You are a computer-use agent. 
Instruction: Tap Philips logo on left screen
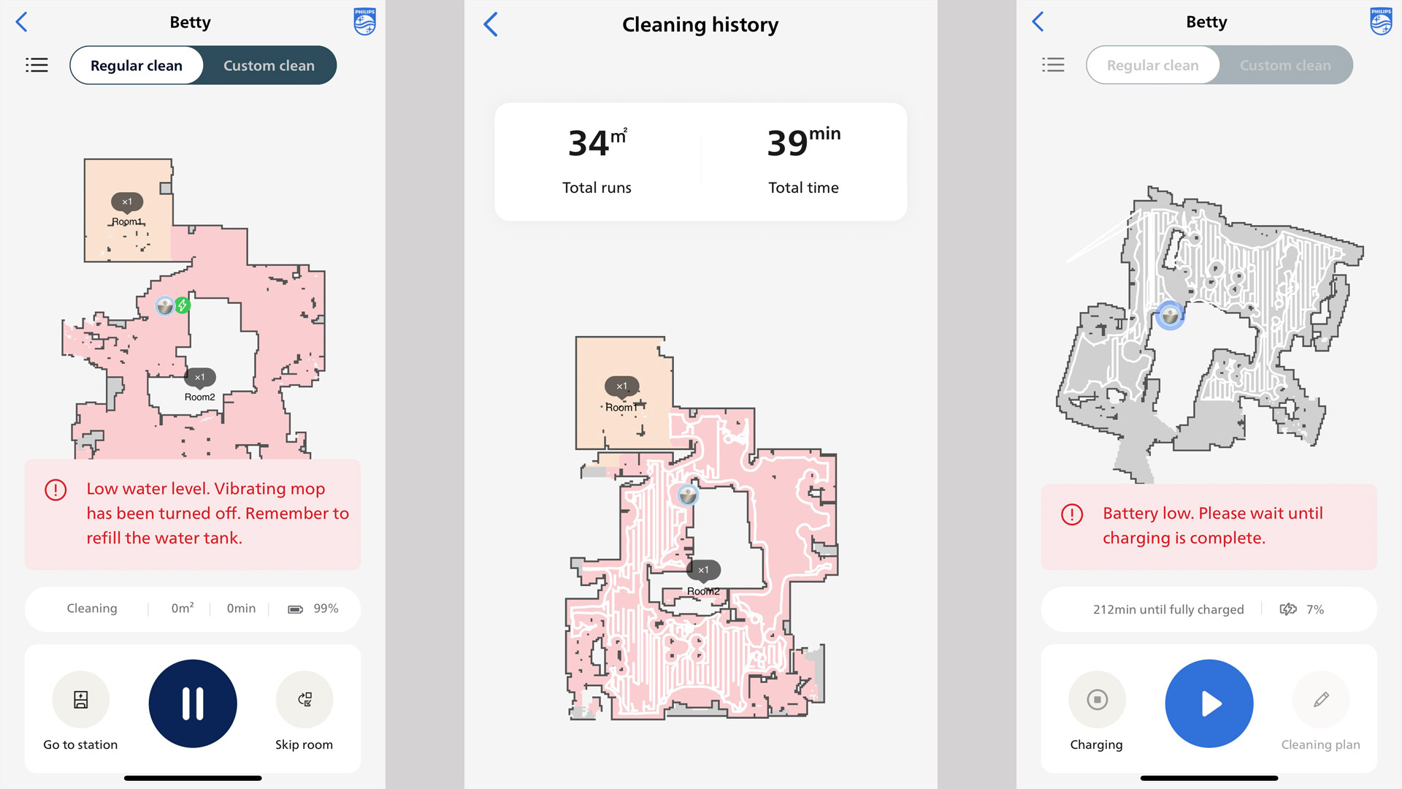pos(364,21)
